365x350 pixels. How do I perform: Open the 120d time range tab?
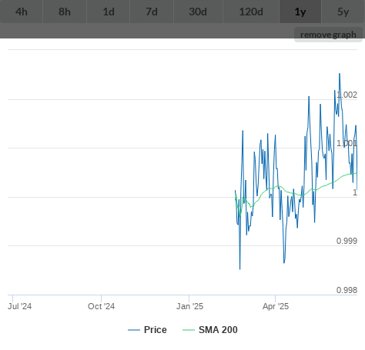point(251,12)
